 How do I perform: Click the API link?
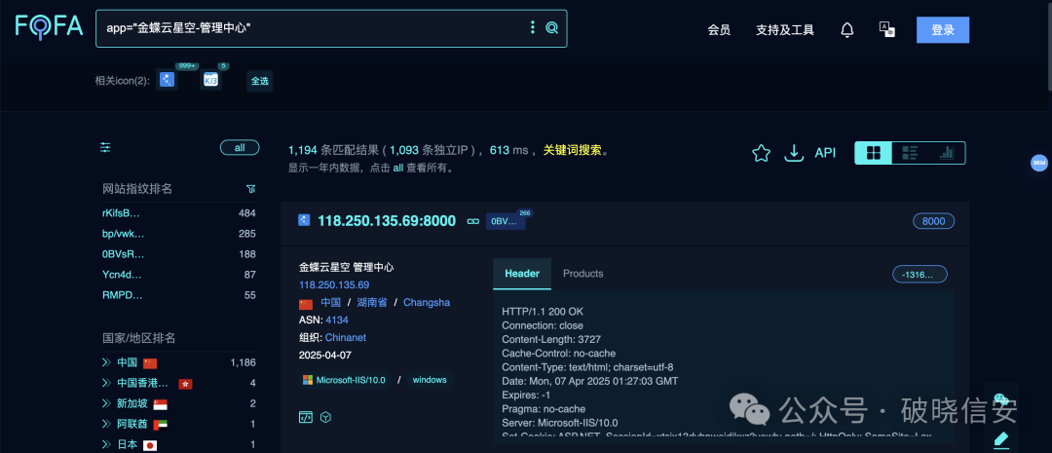pos(825,153)
